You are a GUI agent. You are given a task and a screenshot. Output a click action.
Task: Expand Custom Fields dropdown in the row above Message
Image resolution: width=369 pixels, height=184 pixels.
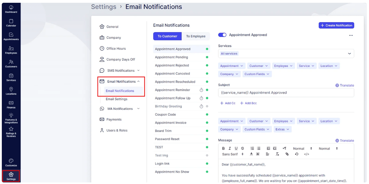coord(257,129)
